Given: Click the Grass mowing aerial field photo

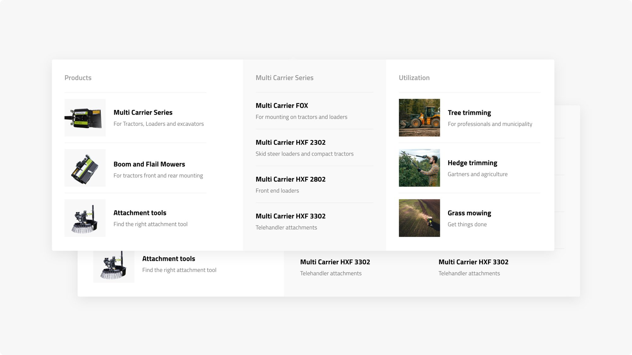Looking at the screenshot, I should 419,218.
